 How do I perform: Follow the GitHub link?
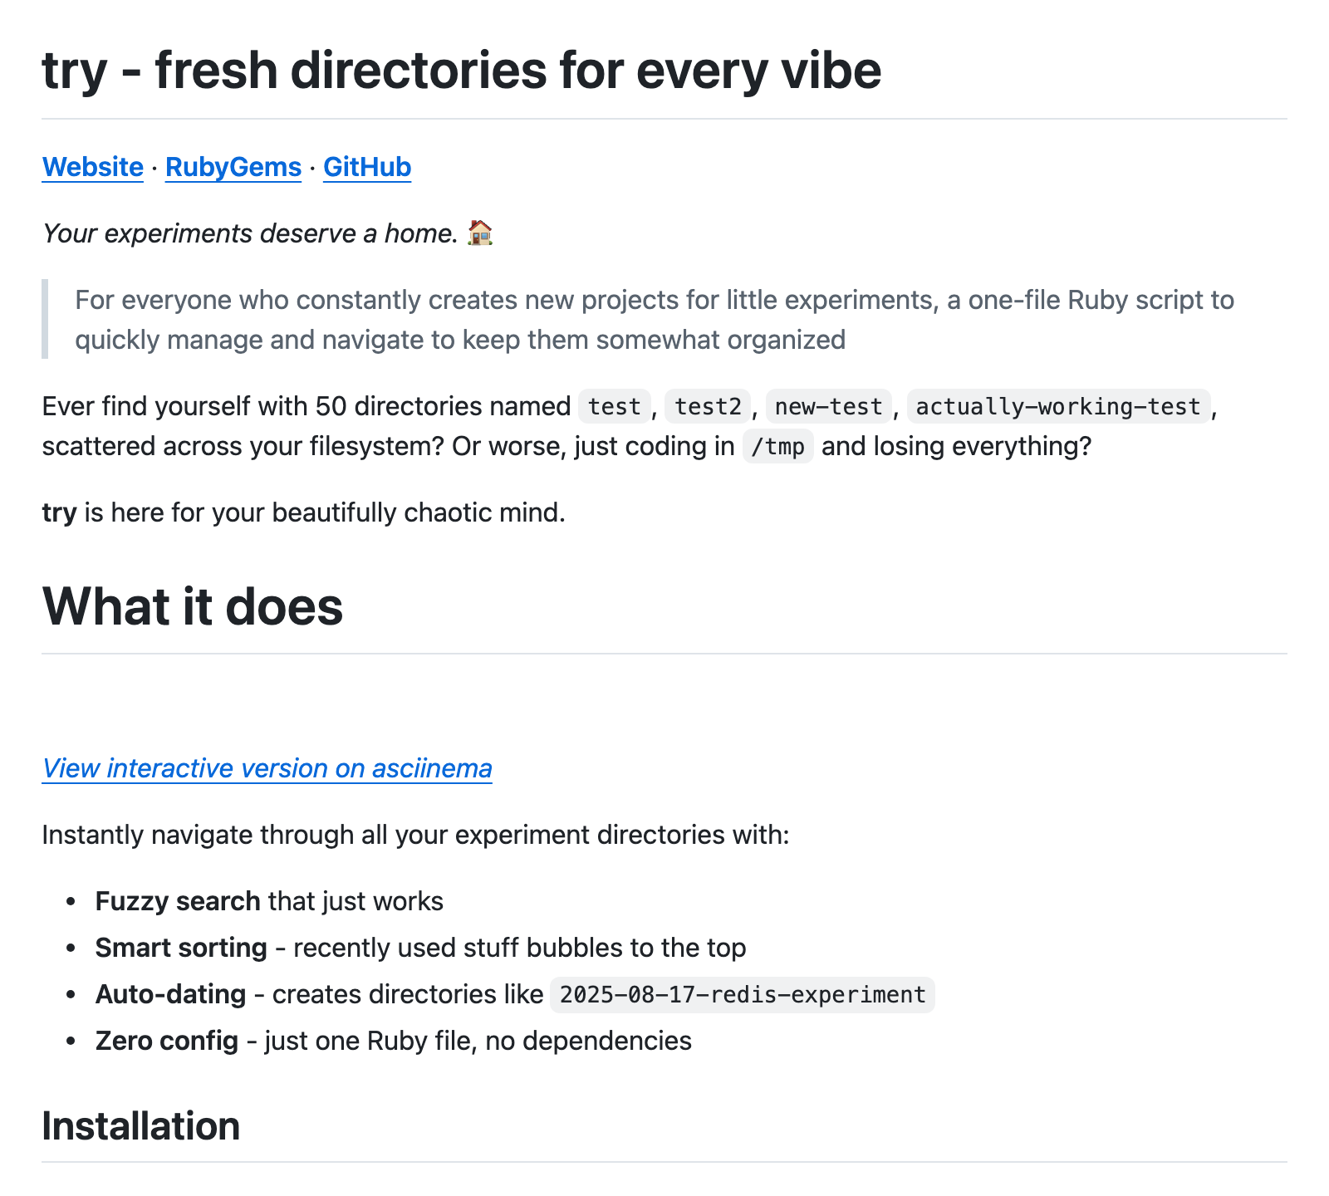click(366, 167)
